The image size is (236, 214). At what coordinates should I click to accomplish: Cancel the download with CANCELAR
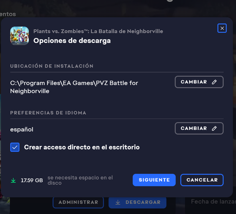(202, 180)
